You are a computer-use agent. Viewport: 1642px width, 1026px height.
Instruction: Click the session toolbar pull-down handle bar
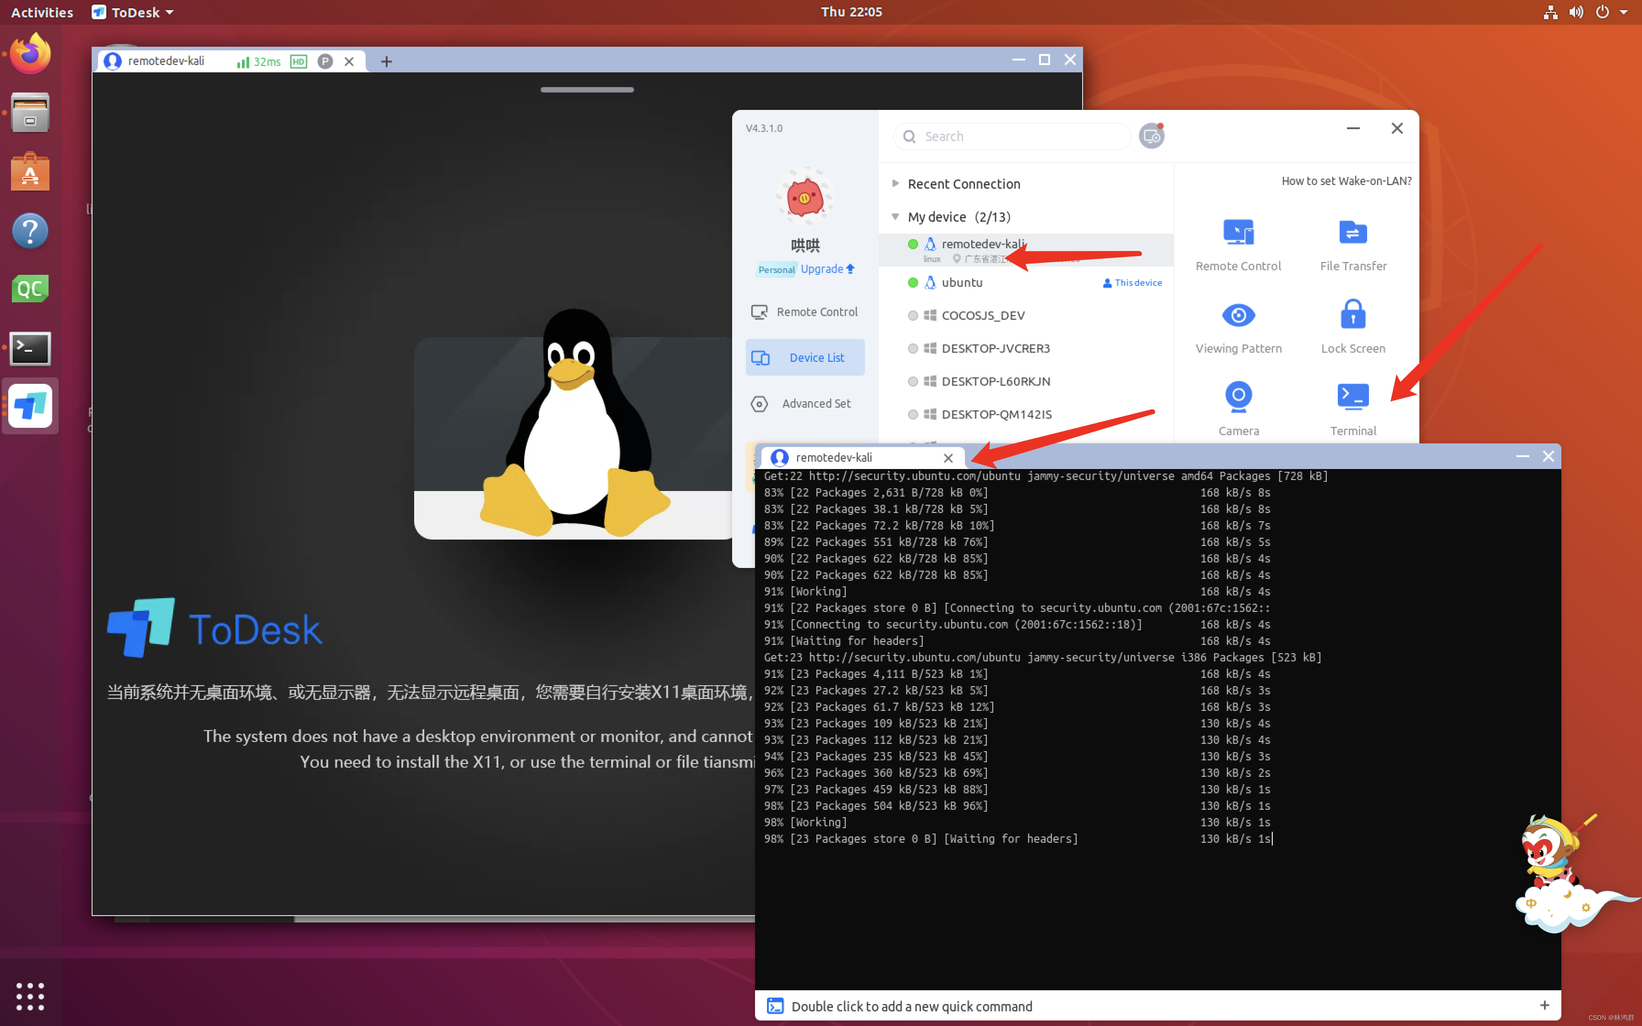pos(587,89)
